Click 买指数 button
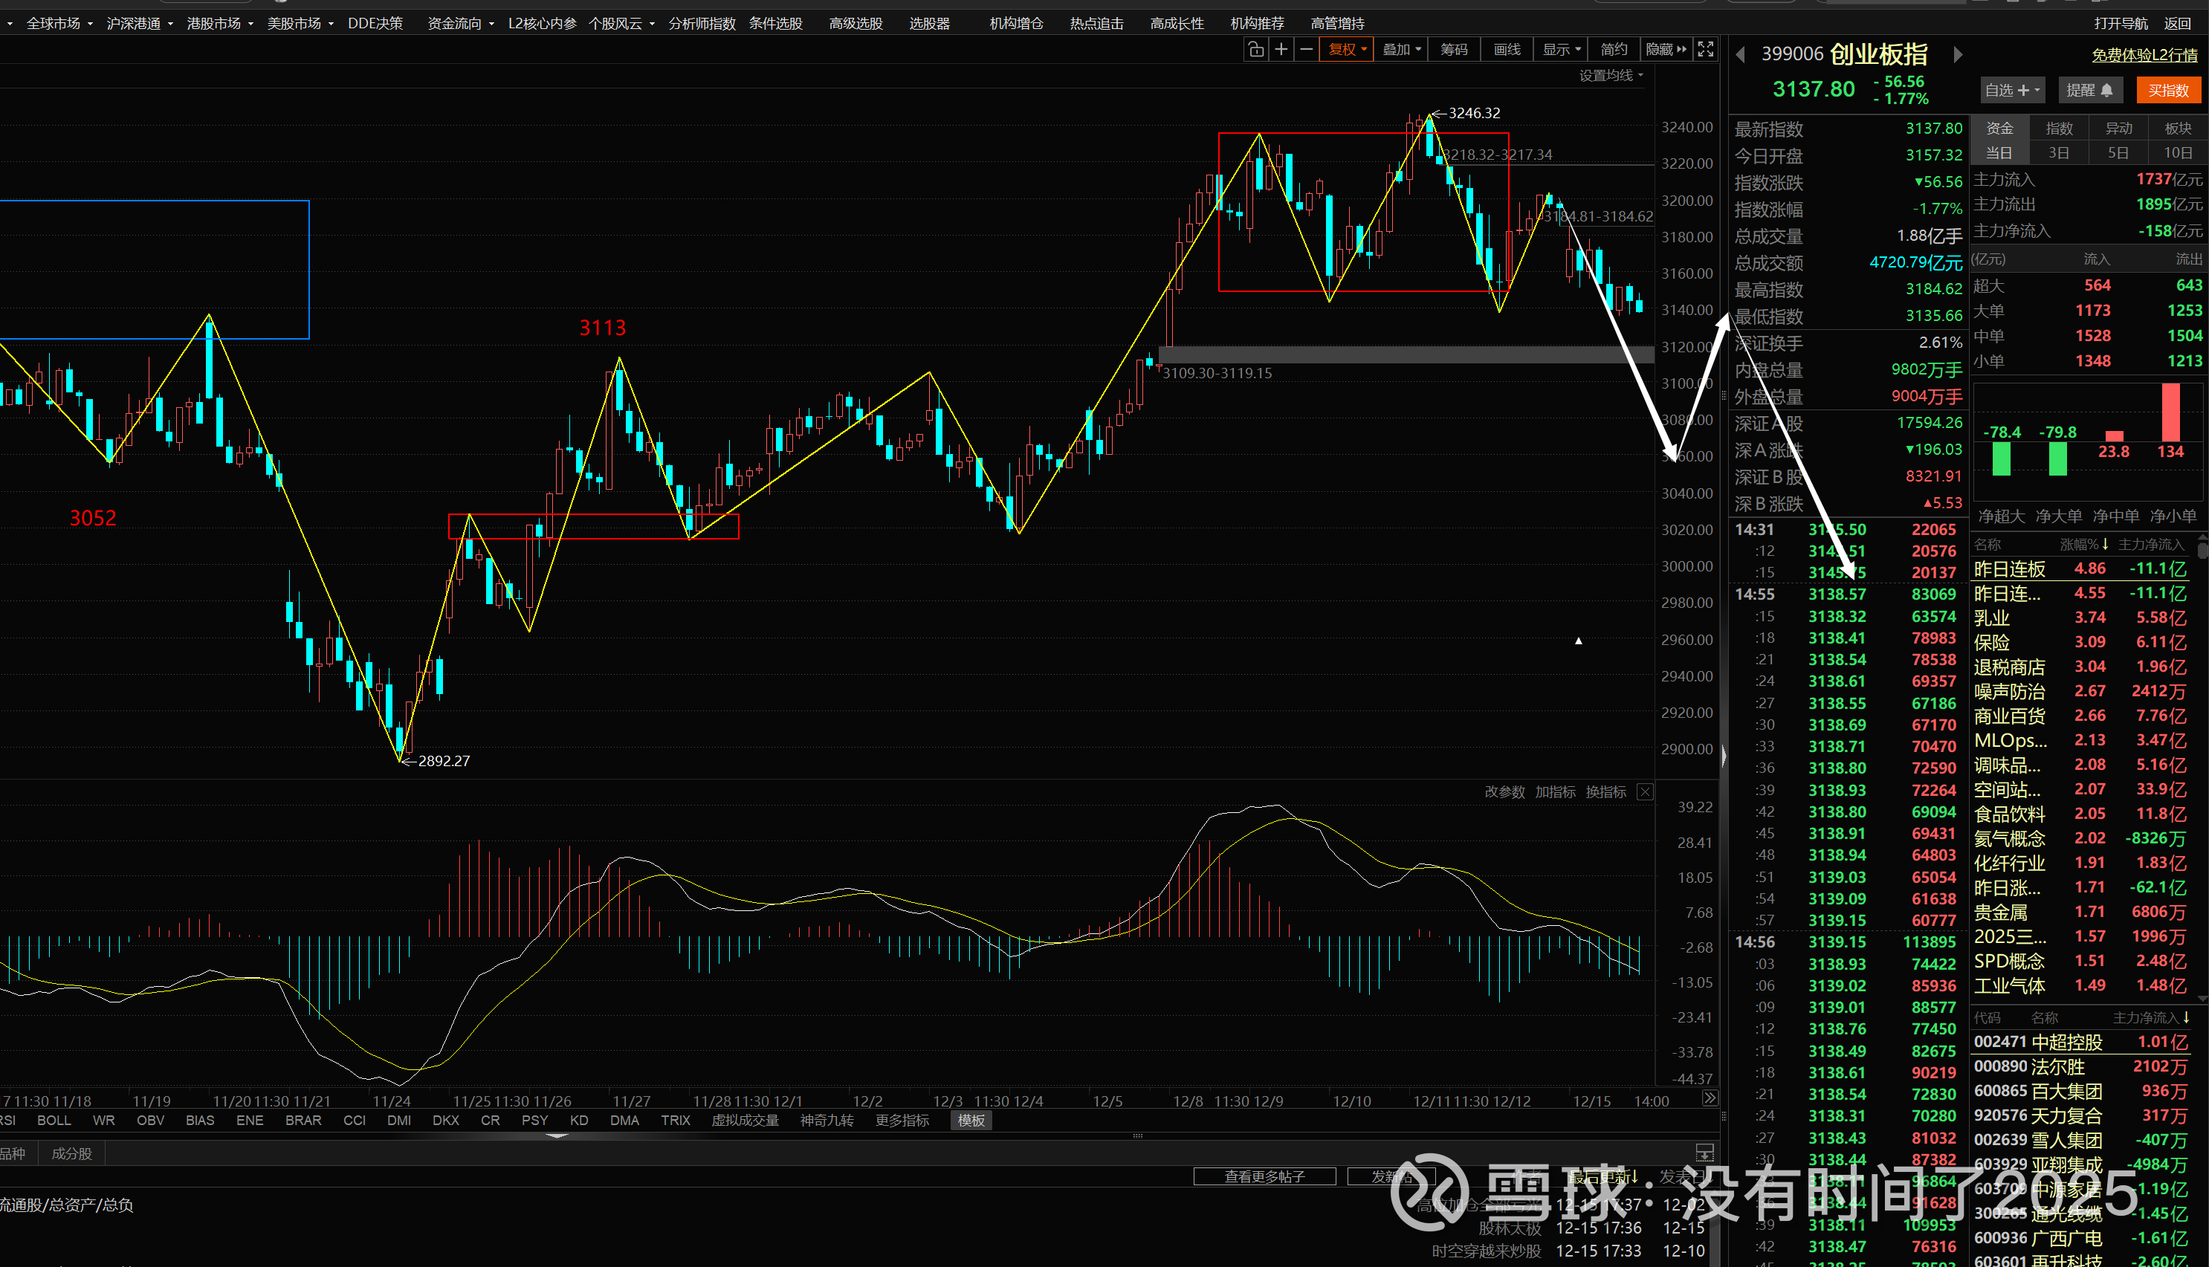Image resolution: width=2209 pixels, height=1267 pixels. point(2168,91)
